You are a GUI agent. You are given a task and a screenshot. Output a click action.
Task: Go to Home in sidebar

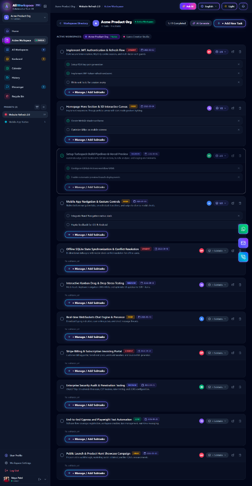coord(25,31)
